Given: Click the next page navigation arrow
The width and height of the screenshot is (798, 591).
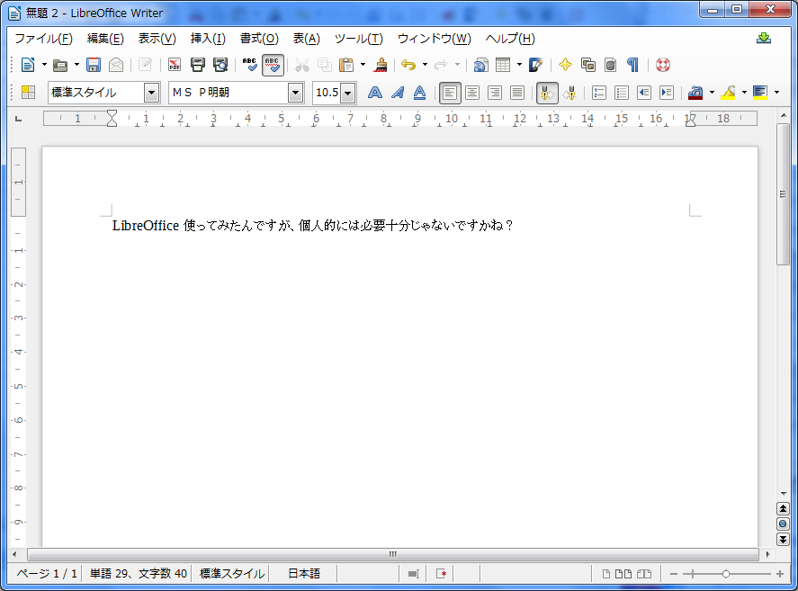Looking at the screenshot, I should pos(783,539).
